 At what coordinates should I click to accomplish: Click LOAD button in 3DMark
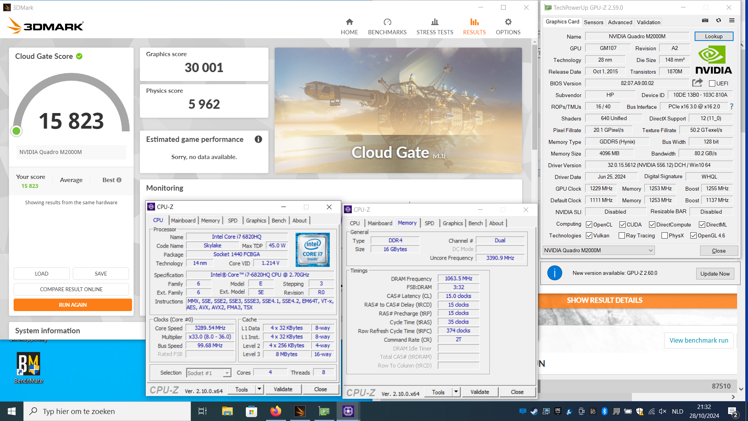click(42, 274)
